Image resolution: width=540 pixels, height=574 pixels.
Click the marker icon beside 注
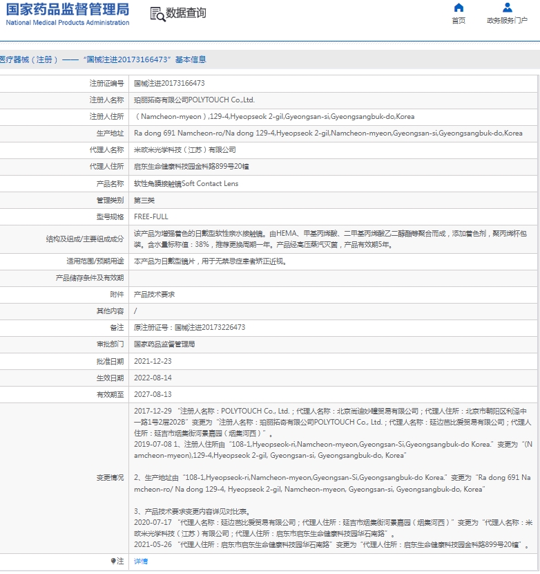113,560
